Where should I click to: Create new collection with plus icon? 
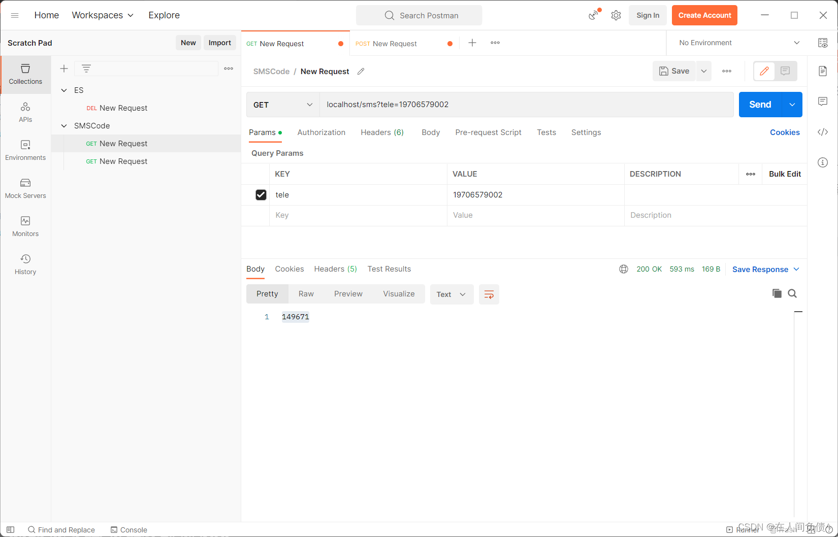coord(64,69)
